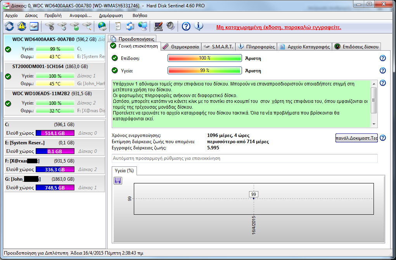Switch to the Αρχείο Καταγραφής tab

point(304,47)
